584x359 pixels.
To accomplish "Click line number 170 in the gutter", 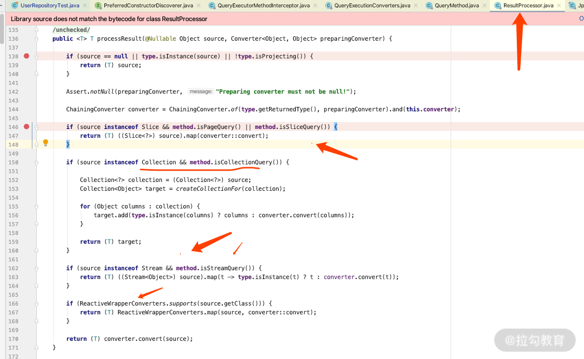I will tap(13, 339).
